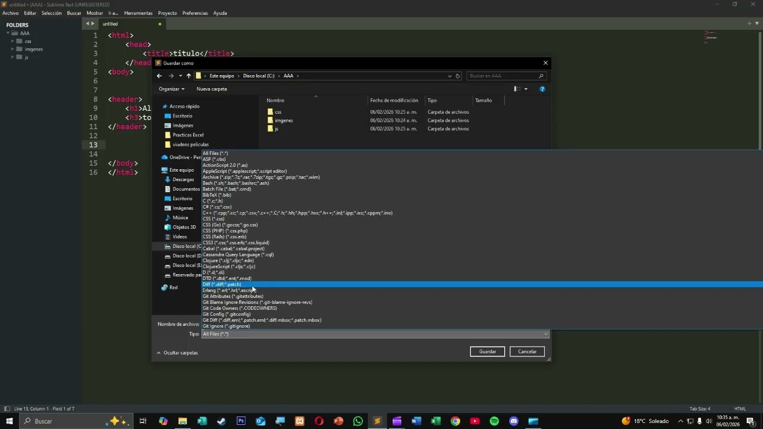This screenshot has width=763, height=429.
Task: Choose Batch File type in list
Action: 482,189
